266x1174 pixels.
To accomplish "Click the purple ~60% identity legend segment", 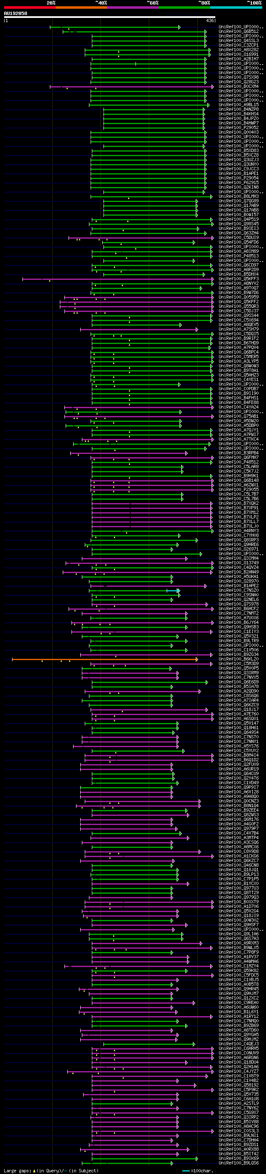I will (133, 7).
